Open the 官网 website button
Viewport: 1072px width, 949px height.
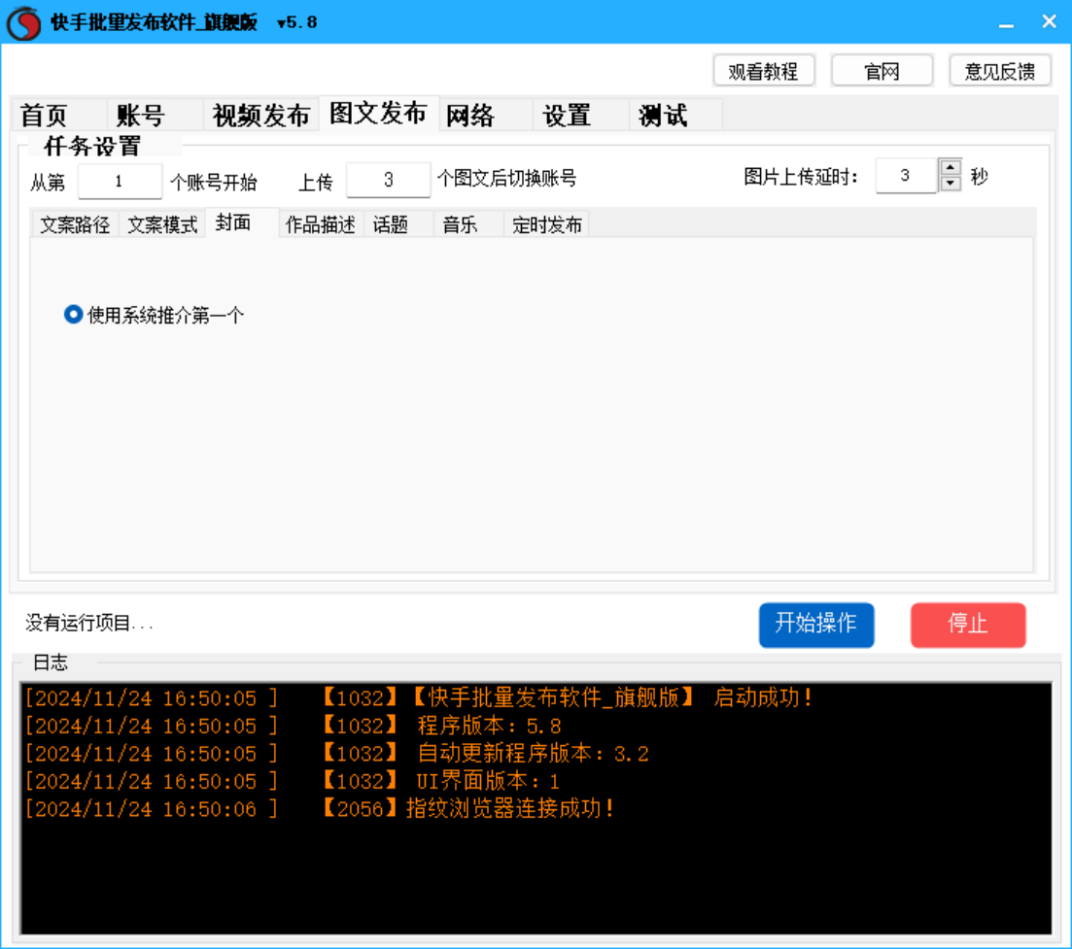coord(882,71)
